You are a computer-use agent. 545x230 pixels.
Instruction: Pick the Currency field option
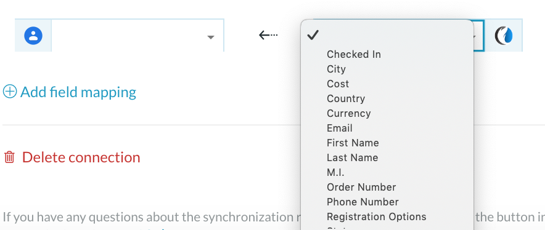tap(348, 113)
